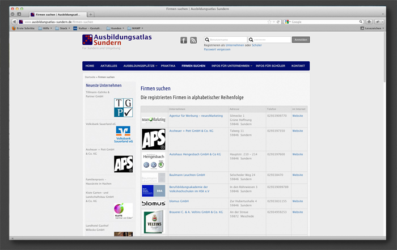
Task: Open the Kontakt menu item
Action: point(298,66)
